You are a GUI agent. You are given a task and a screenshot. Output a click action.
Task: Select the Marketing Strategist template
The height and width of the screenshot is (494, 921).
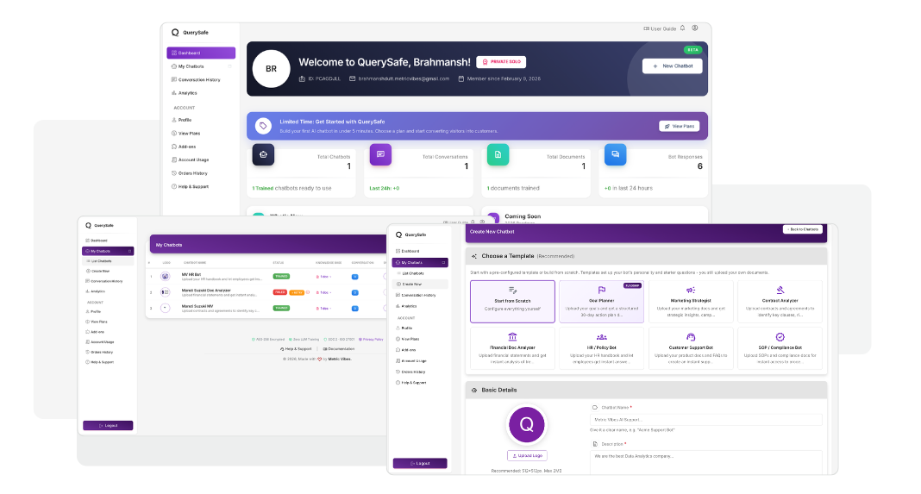[x=691, y=302]
